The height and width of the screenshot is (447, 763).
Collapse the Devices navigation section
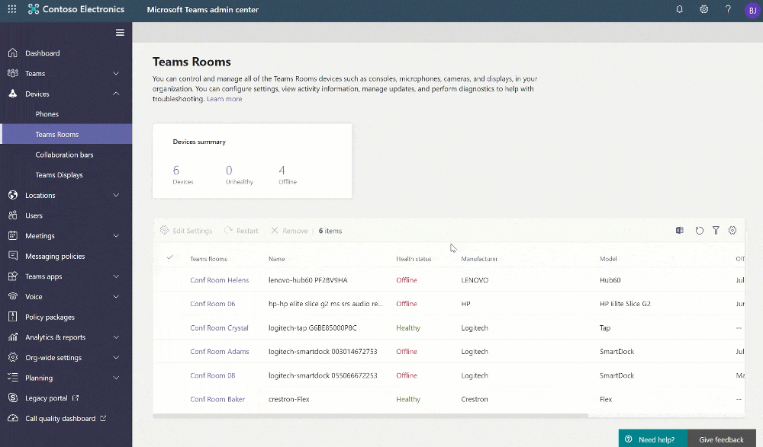click(116, 94)
